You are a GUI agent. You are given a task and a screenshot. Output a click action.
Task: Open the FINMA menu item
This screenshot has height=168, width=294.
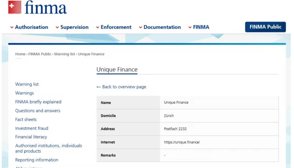click(x=201, y=27)
